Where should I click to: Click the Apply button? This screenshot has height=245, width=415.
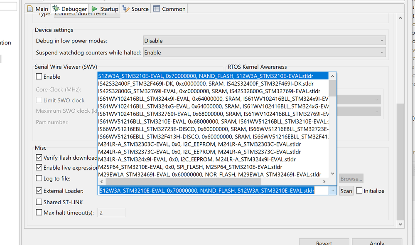[377, 242]
